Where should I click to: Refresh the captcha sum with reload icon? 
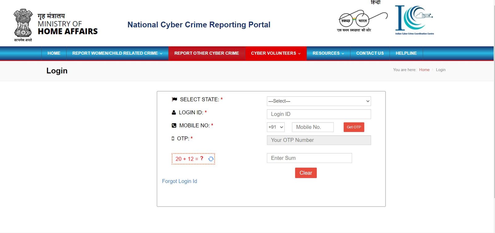pos(211,159)
